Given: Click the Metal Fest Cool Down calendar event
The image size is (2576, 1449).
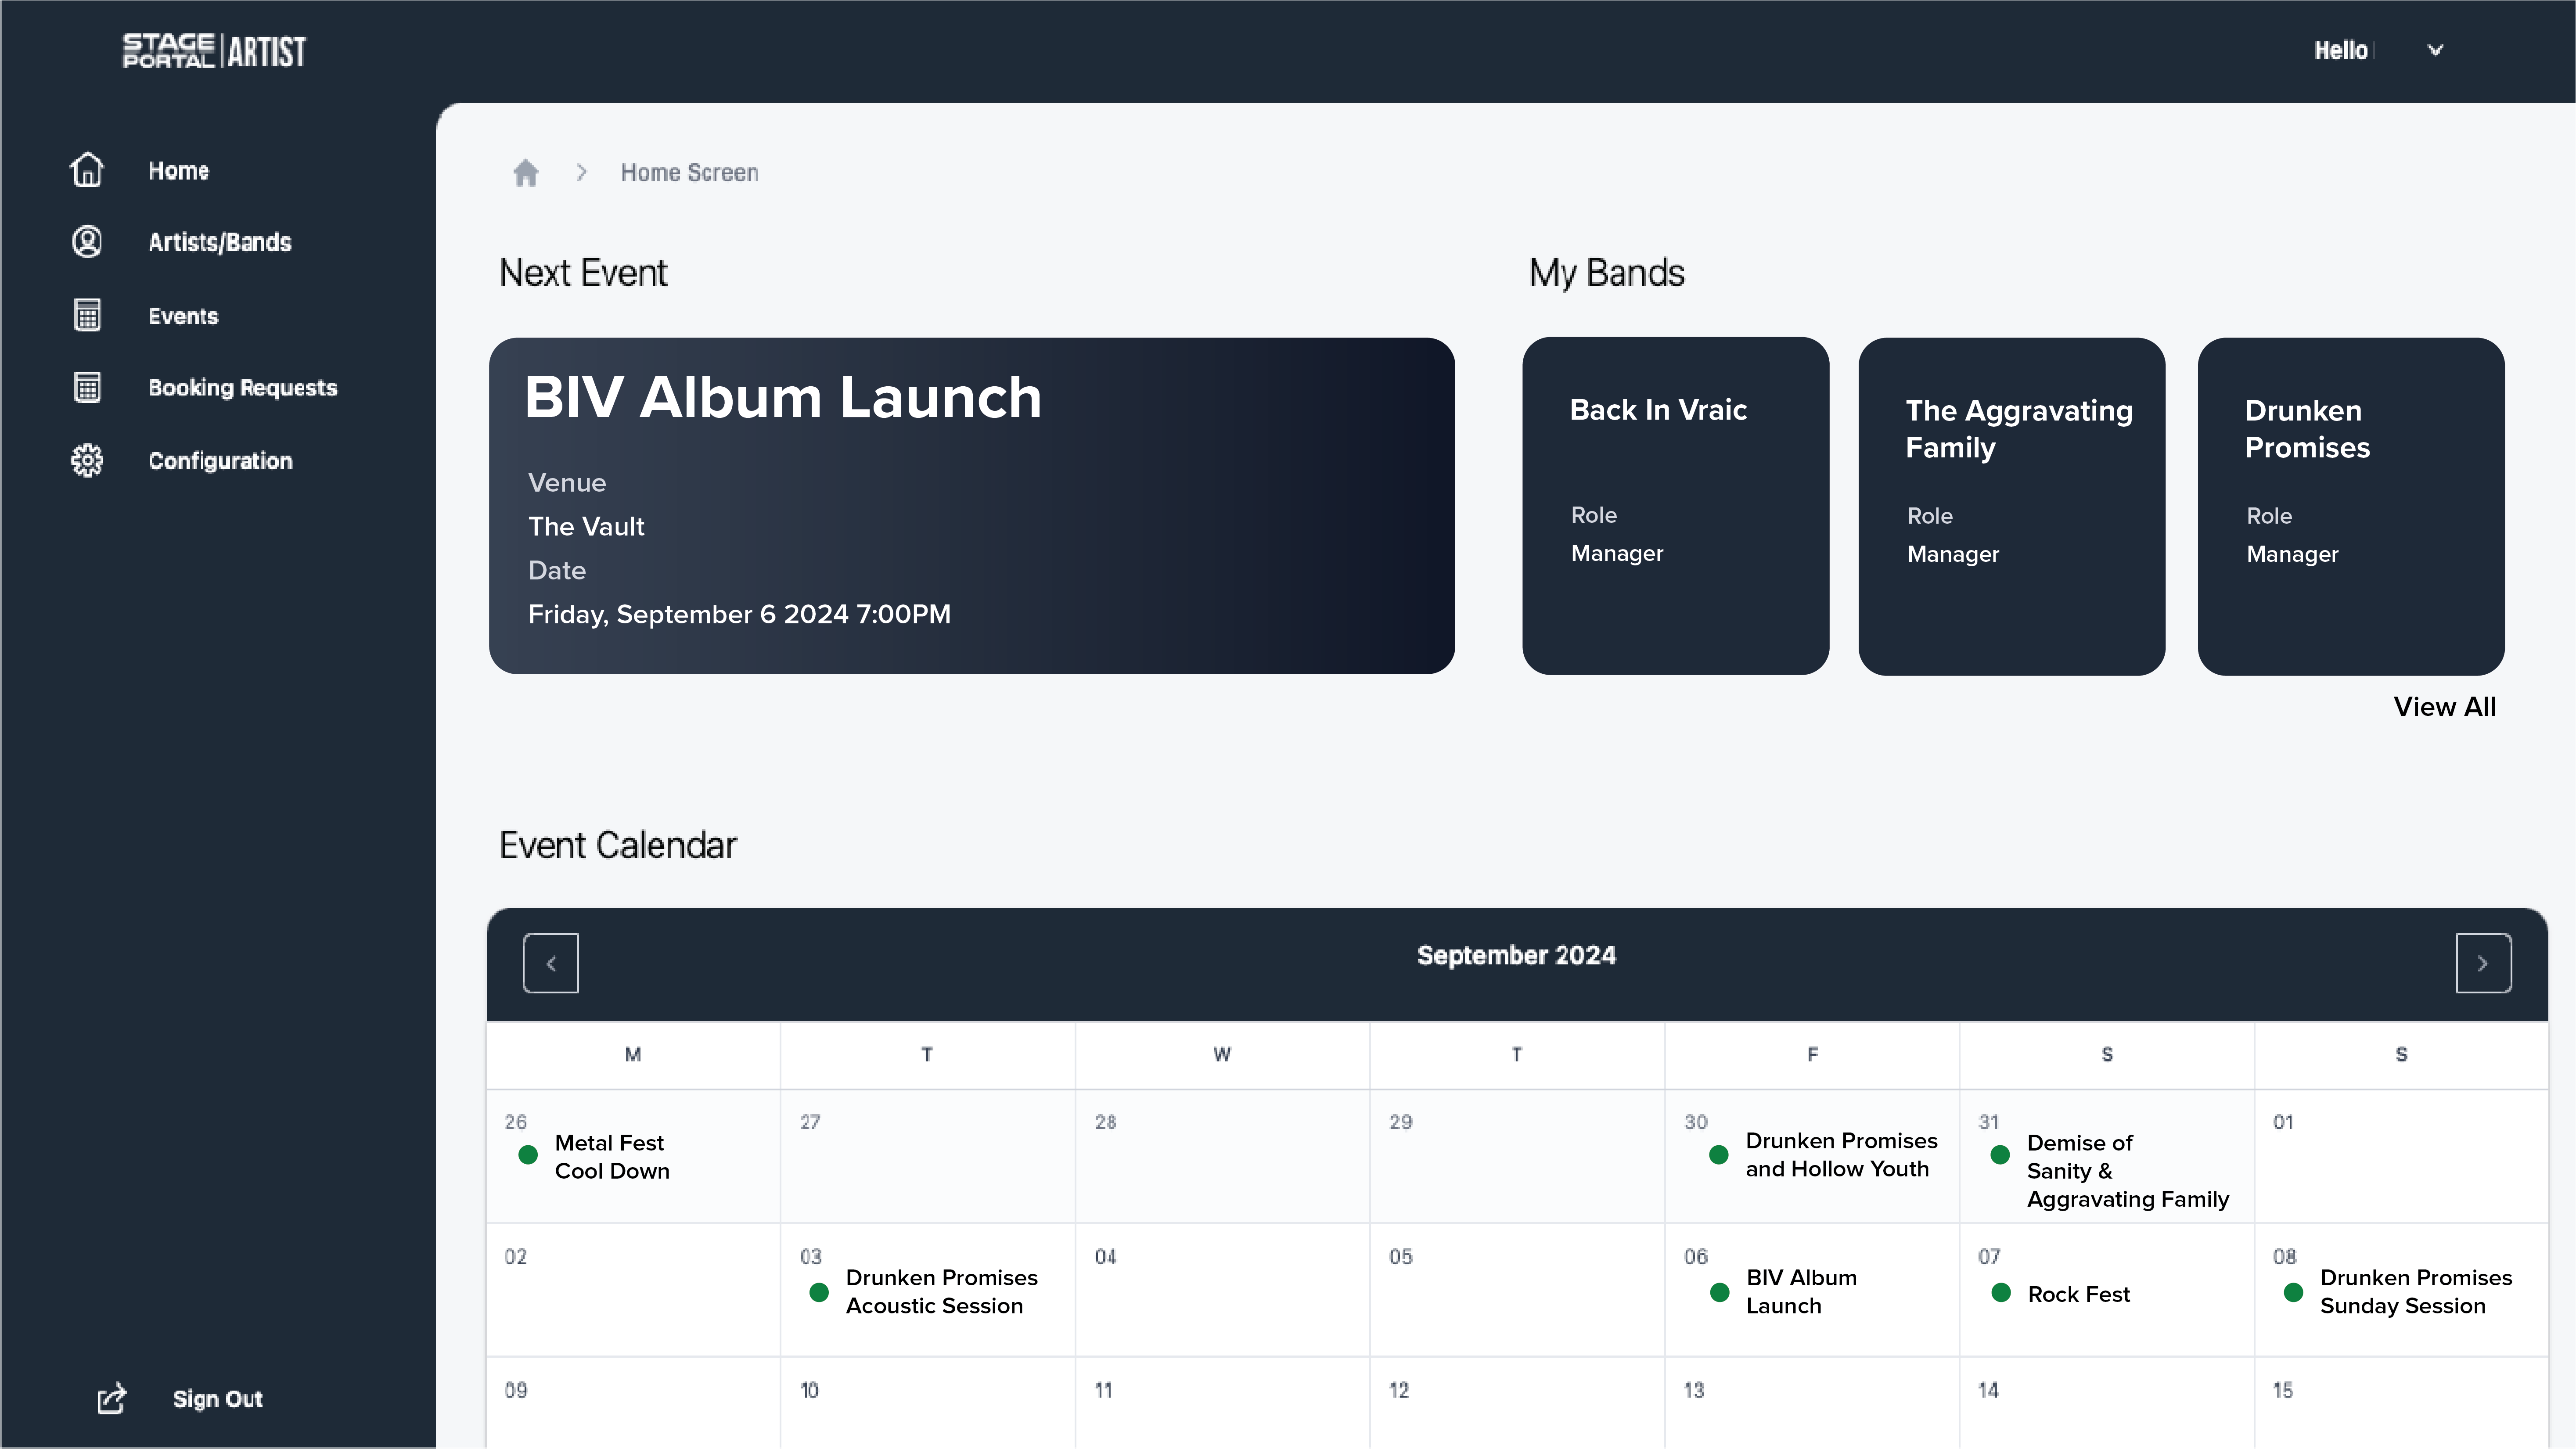Looking at the screenshot, I should click(x=610, y=1155).
